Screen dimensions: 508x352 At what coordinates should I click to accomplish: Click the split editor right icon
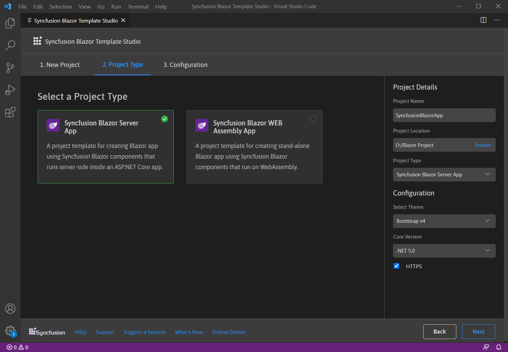(483, 20)
